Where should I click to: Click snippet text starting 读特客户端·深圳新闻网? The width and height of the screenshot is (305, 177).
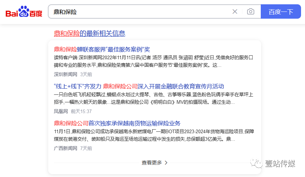coord(154,61)
